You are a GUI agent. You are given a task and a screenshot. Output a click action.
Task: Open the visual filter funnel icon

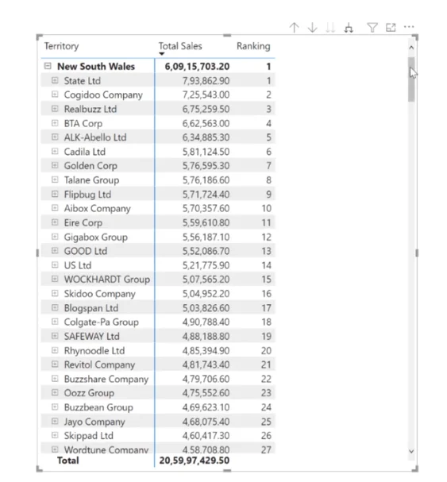click(372, 28)
